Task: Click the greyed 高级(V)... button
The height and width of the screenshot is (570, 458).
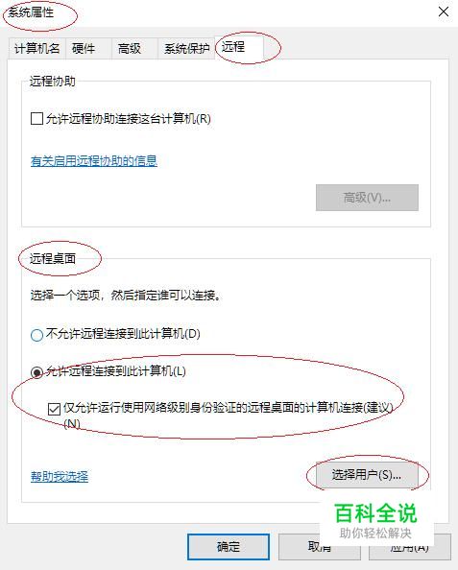Action: coord(367,198)
